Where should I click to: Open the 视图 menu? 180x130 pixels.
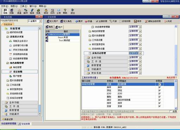click(14, 6)
